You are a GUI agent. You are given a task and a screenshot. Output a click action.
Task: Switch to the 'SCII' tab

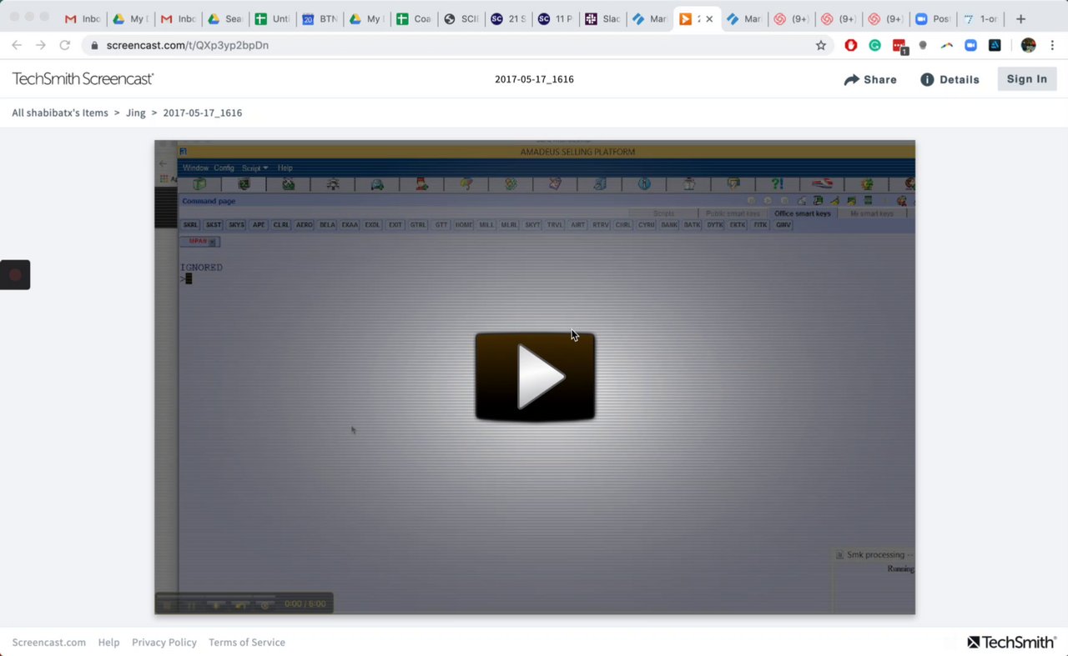point(462,18)
